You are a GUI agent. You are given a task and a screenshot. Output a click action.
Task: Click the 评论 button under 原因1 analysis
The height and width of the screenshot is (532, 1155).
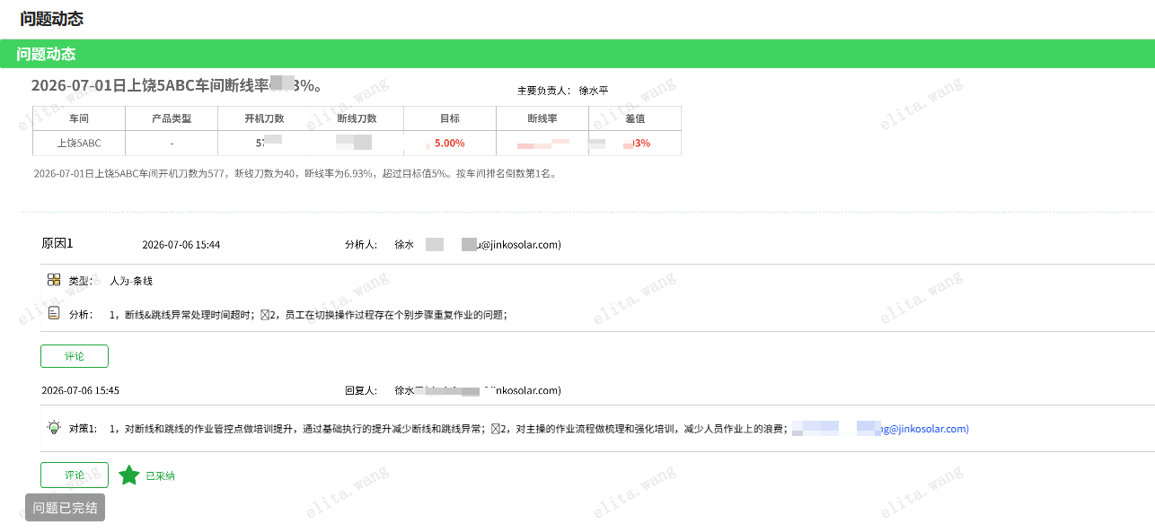pos(75,356)
